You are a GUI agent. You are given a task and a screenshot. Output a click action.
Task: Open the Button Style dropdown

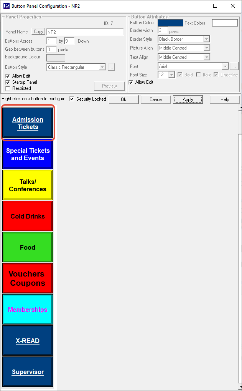(x=102, y=67)
